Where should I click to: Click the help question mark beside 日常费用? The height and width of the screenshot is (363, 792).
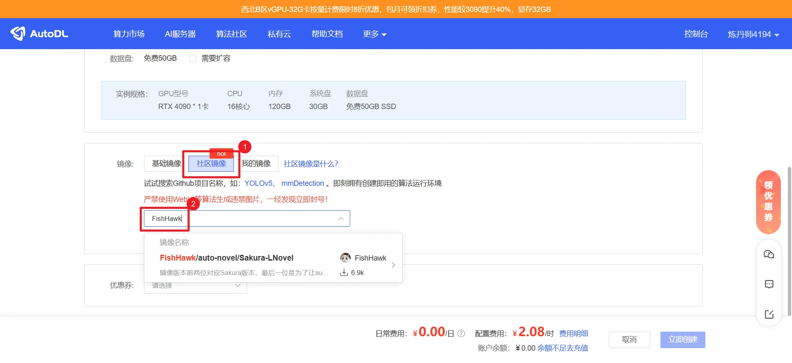coord(461,333)
